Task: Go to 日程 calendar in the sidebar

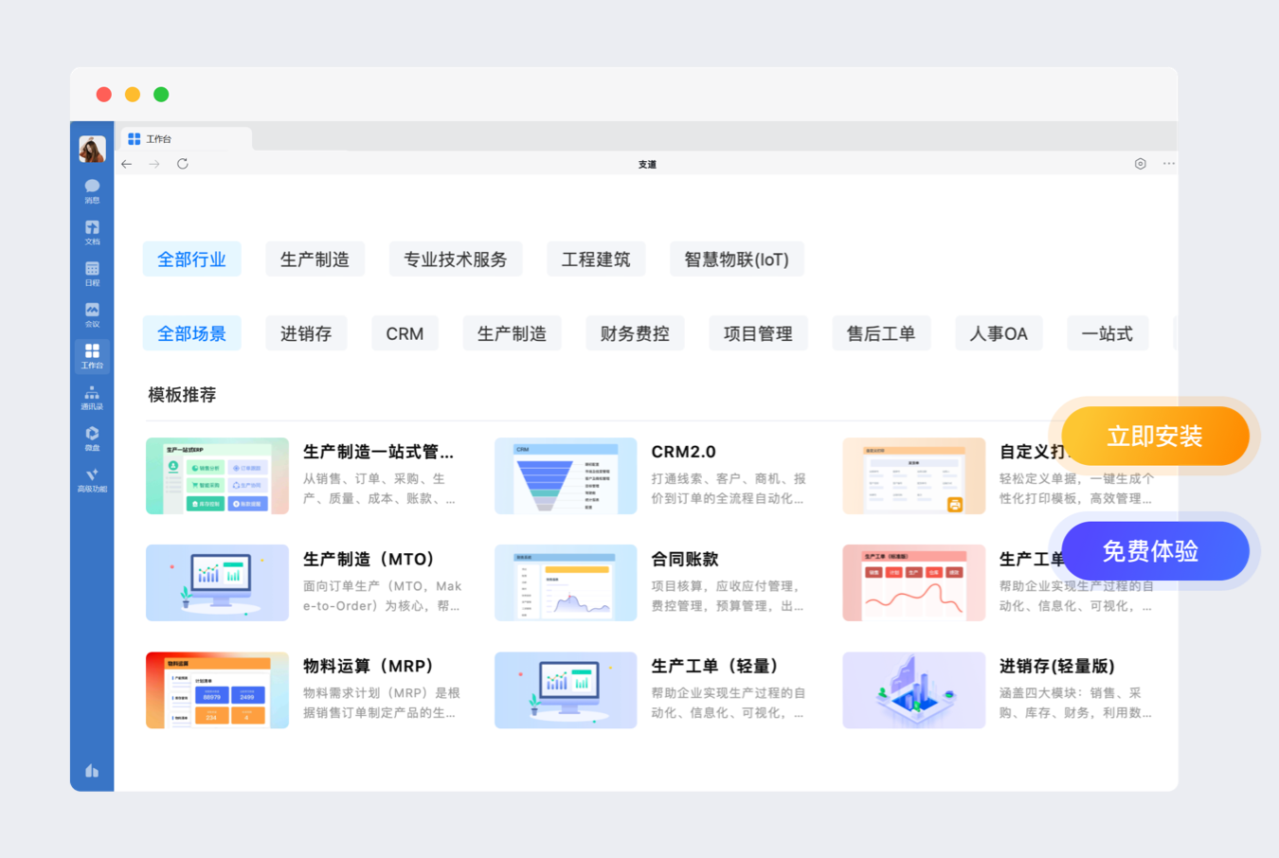Action: (x=92, y=273)
